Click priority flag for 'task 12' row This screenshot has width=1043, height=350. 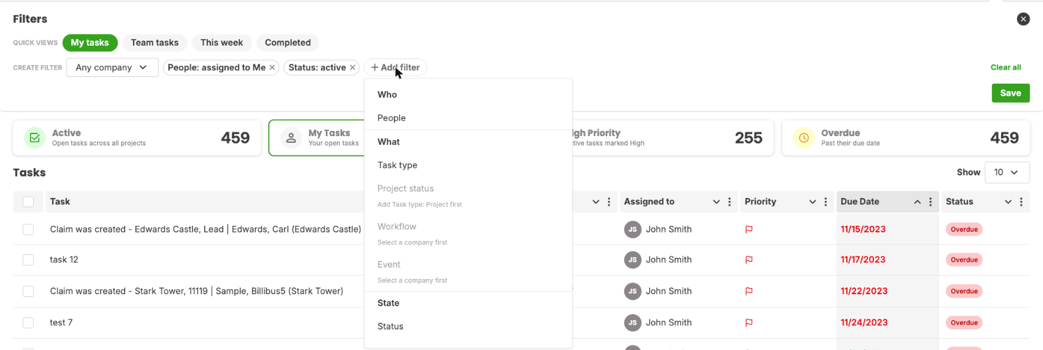tap(748, 260)
